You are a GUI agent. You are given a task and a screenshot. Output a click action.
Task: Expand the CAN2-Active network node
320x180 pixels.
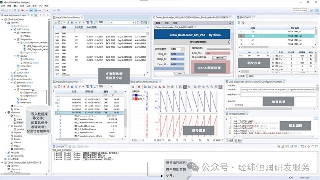point(11,73)
